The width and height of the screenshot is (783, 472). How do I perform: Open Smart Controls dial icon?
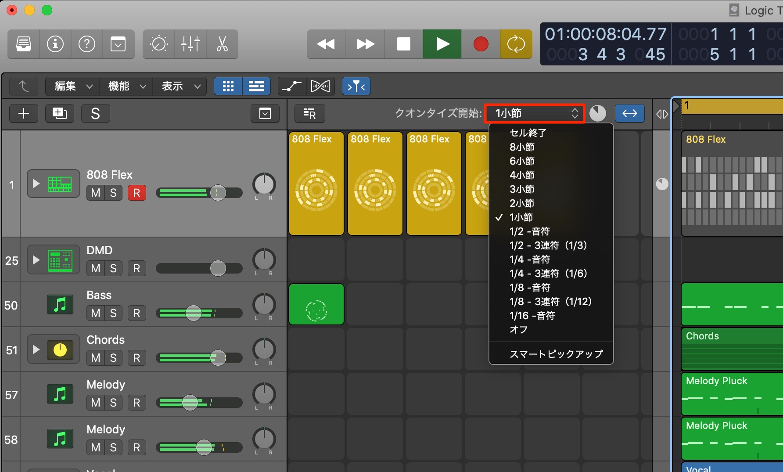(158, 44)
